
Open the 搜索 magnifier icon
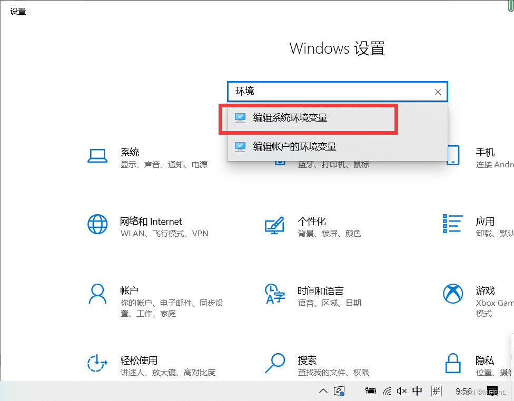(x=275, y=363)
